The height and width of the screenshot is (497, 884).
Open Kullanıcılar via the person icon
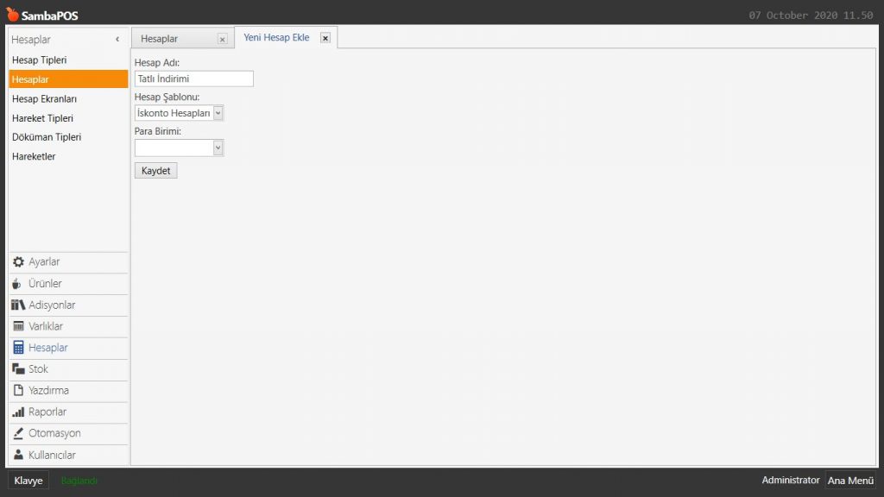coord(18,455)
